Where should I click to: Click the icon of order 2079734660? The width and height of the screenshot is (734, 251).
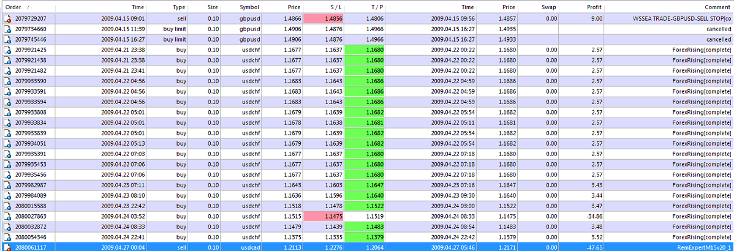tap(7, 29)
